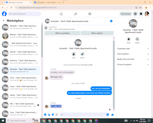Open the Marketplace listing banner $630
The image size is (153, 123).
pos(79,28)
